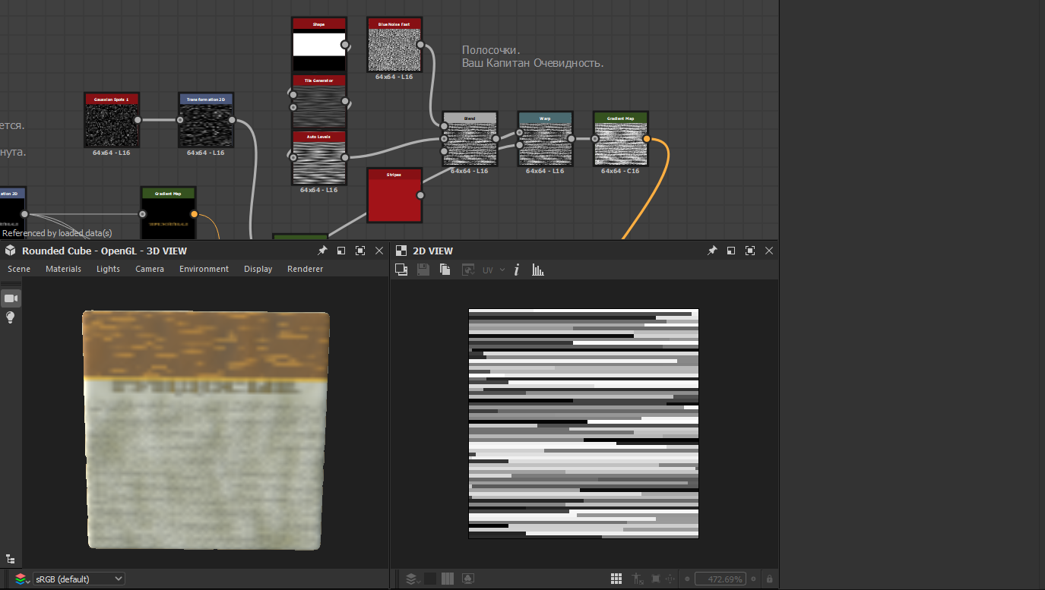Toggle the three-column channel display in 2D view

tap(448, 579)
